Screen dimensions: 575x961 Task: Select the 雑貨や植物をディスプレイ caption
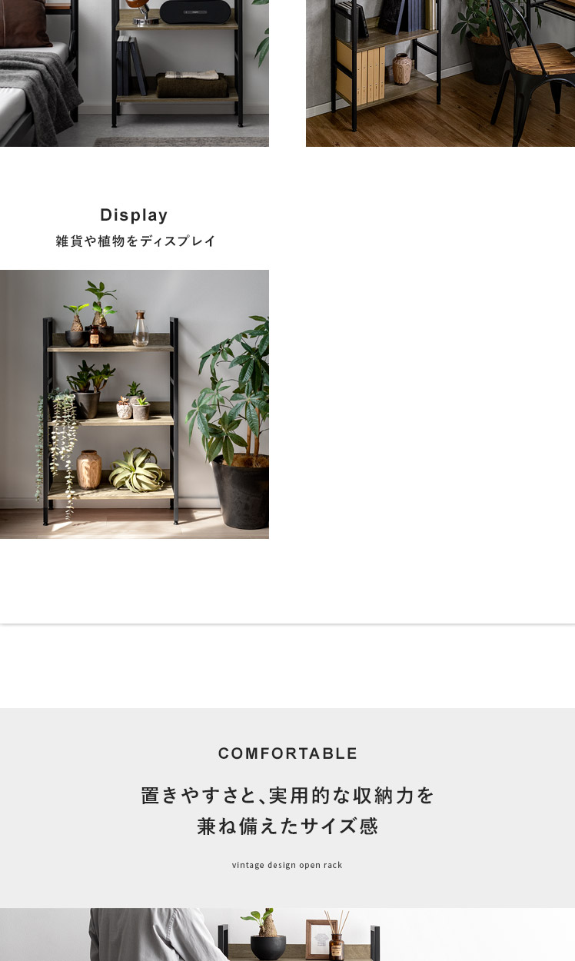[135, 241]
